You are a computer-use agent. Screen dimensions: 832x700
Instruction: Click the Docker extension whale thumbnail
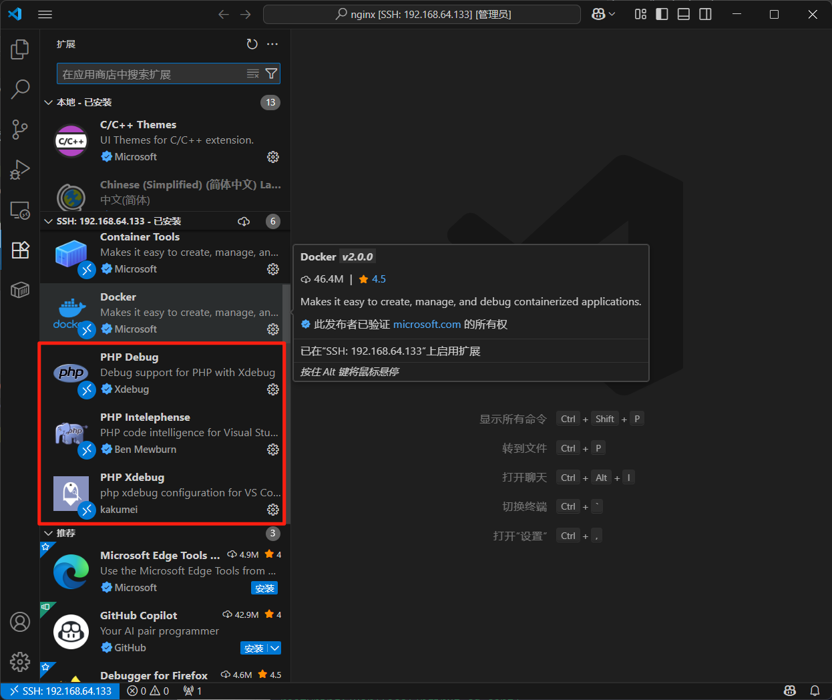tap(71, 313)
